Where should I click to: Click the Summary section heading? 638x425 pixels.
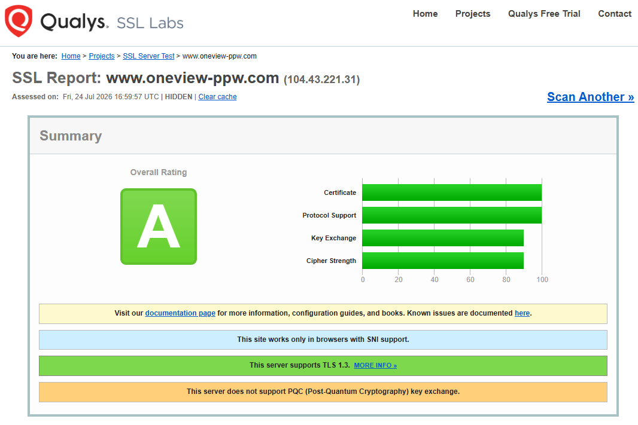(71, 136)
